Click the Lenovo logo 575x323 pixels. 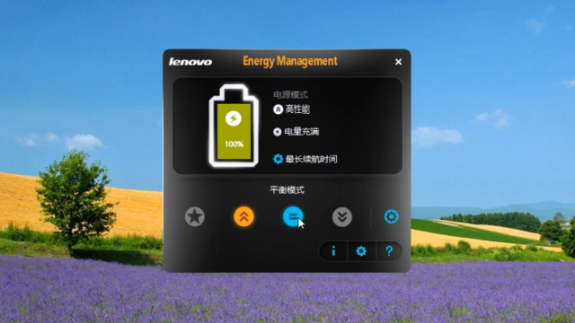click(190, 62)
